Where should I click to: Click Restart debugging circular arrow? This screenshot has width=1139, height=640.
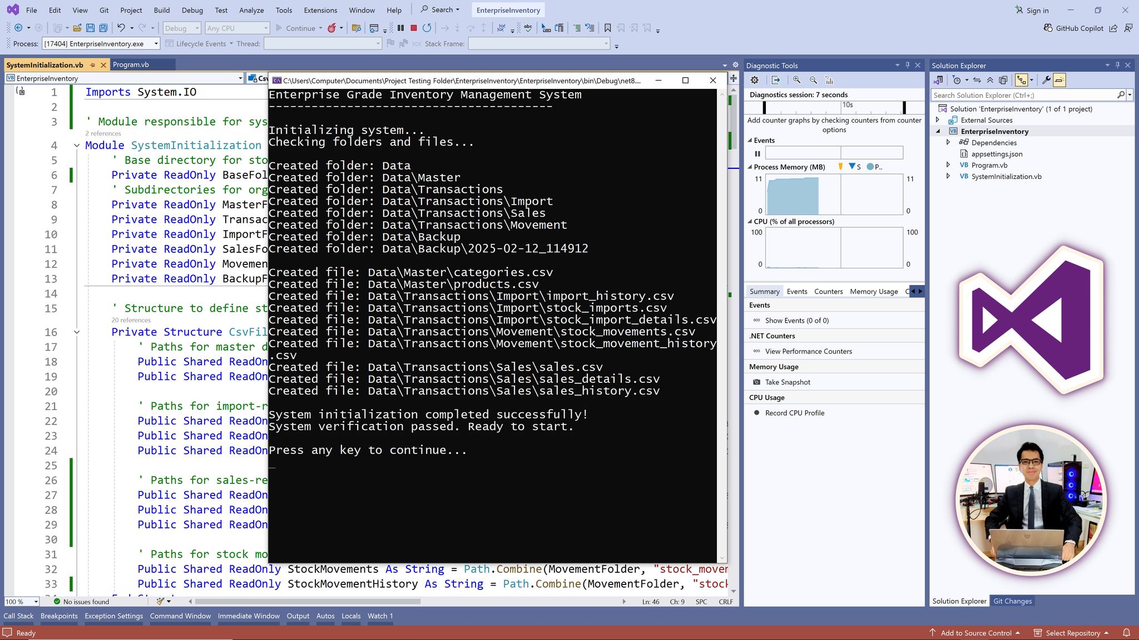pyautogui.click(x=427, y=28)
